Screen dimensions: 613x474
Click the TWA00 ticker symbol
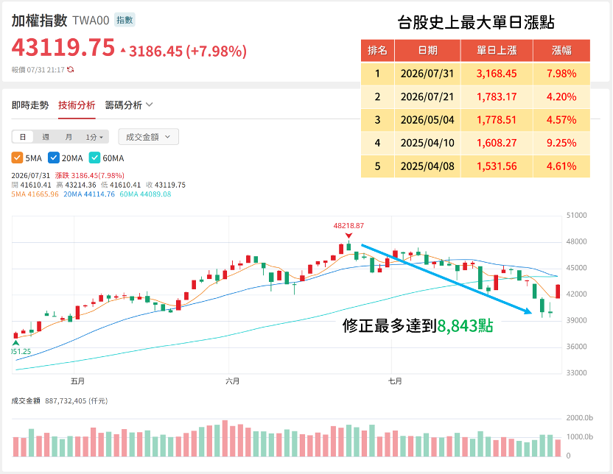91,21
